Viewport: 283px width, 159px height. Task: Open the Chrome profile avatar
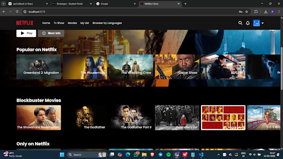pyautogui.click(x=272, y=12)
